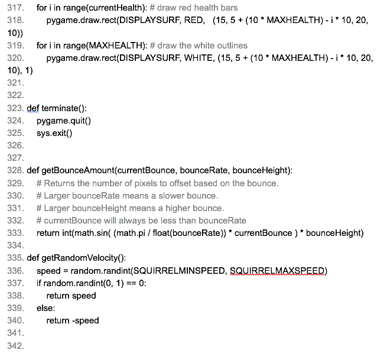
Task: Click the comment draw the white outlines
Action: tap(198, 46)
